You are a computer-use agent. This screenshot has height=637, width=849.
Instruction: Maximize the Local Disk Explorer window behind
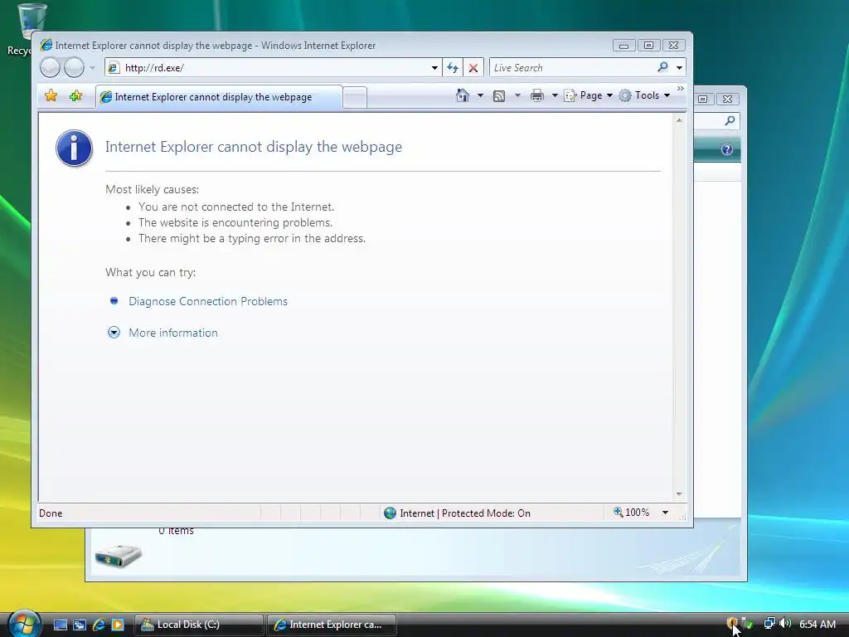[x=703, y=100]
